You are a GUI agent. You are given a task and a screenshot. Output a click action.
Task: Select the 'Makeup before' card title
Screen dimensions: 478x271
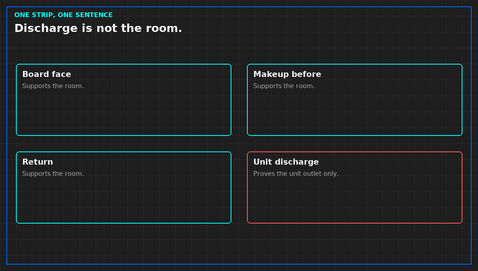tap(287, 75)
